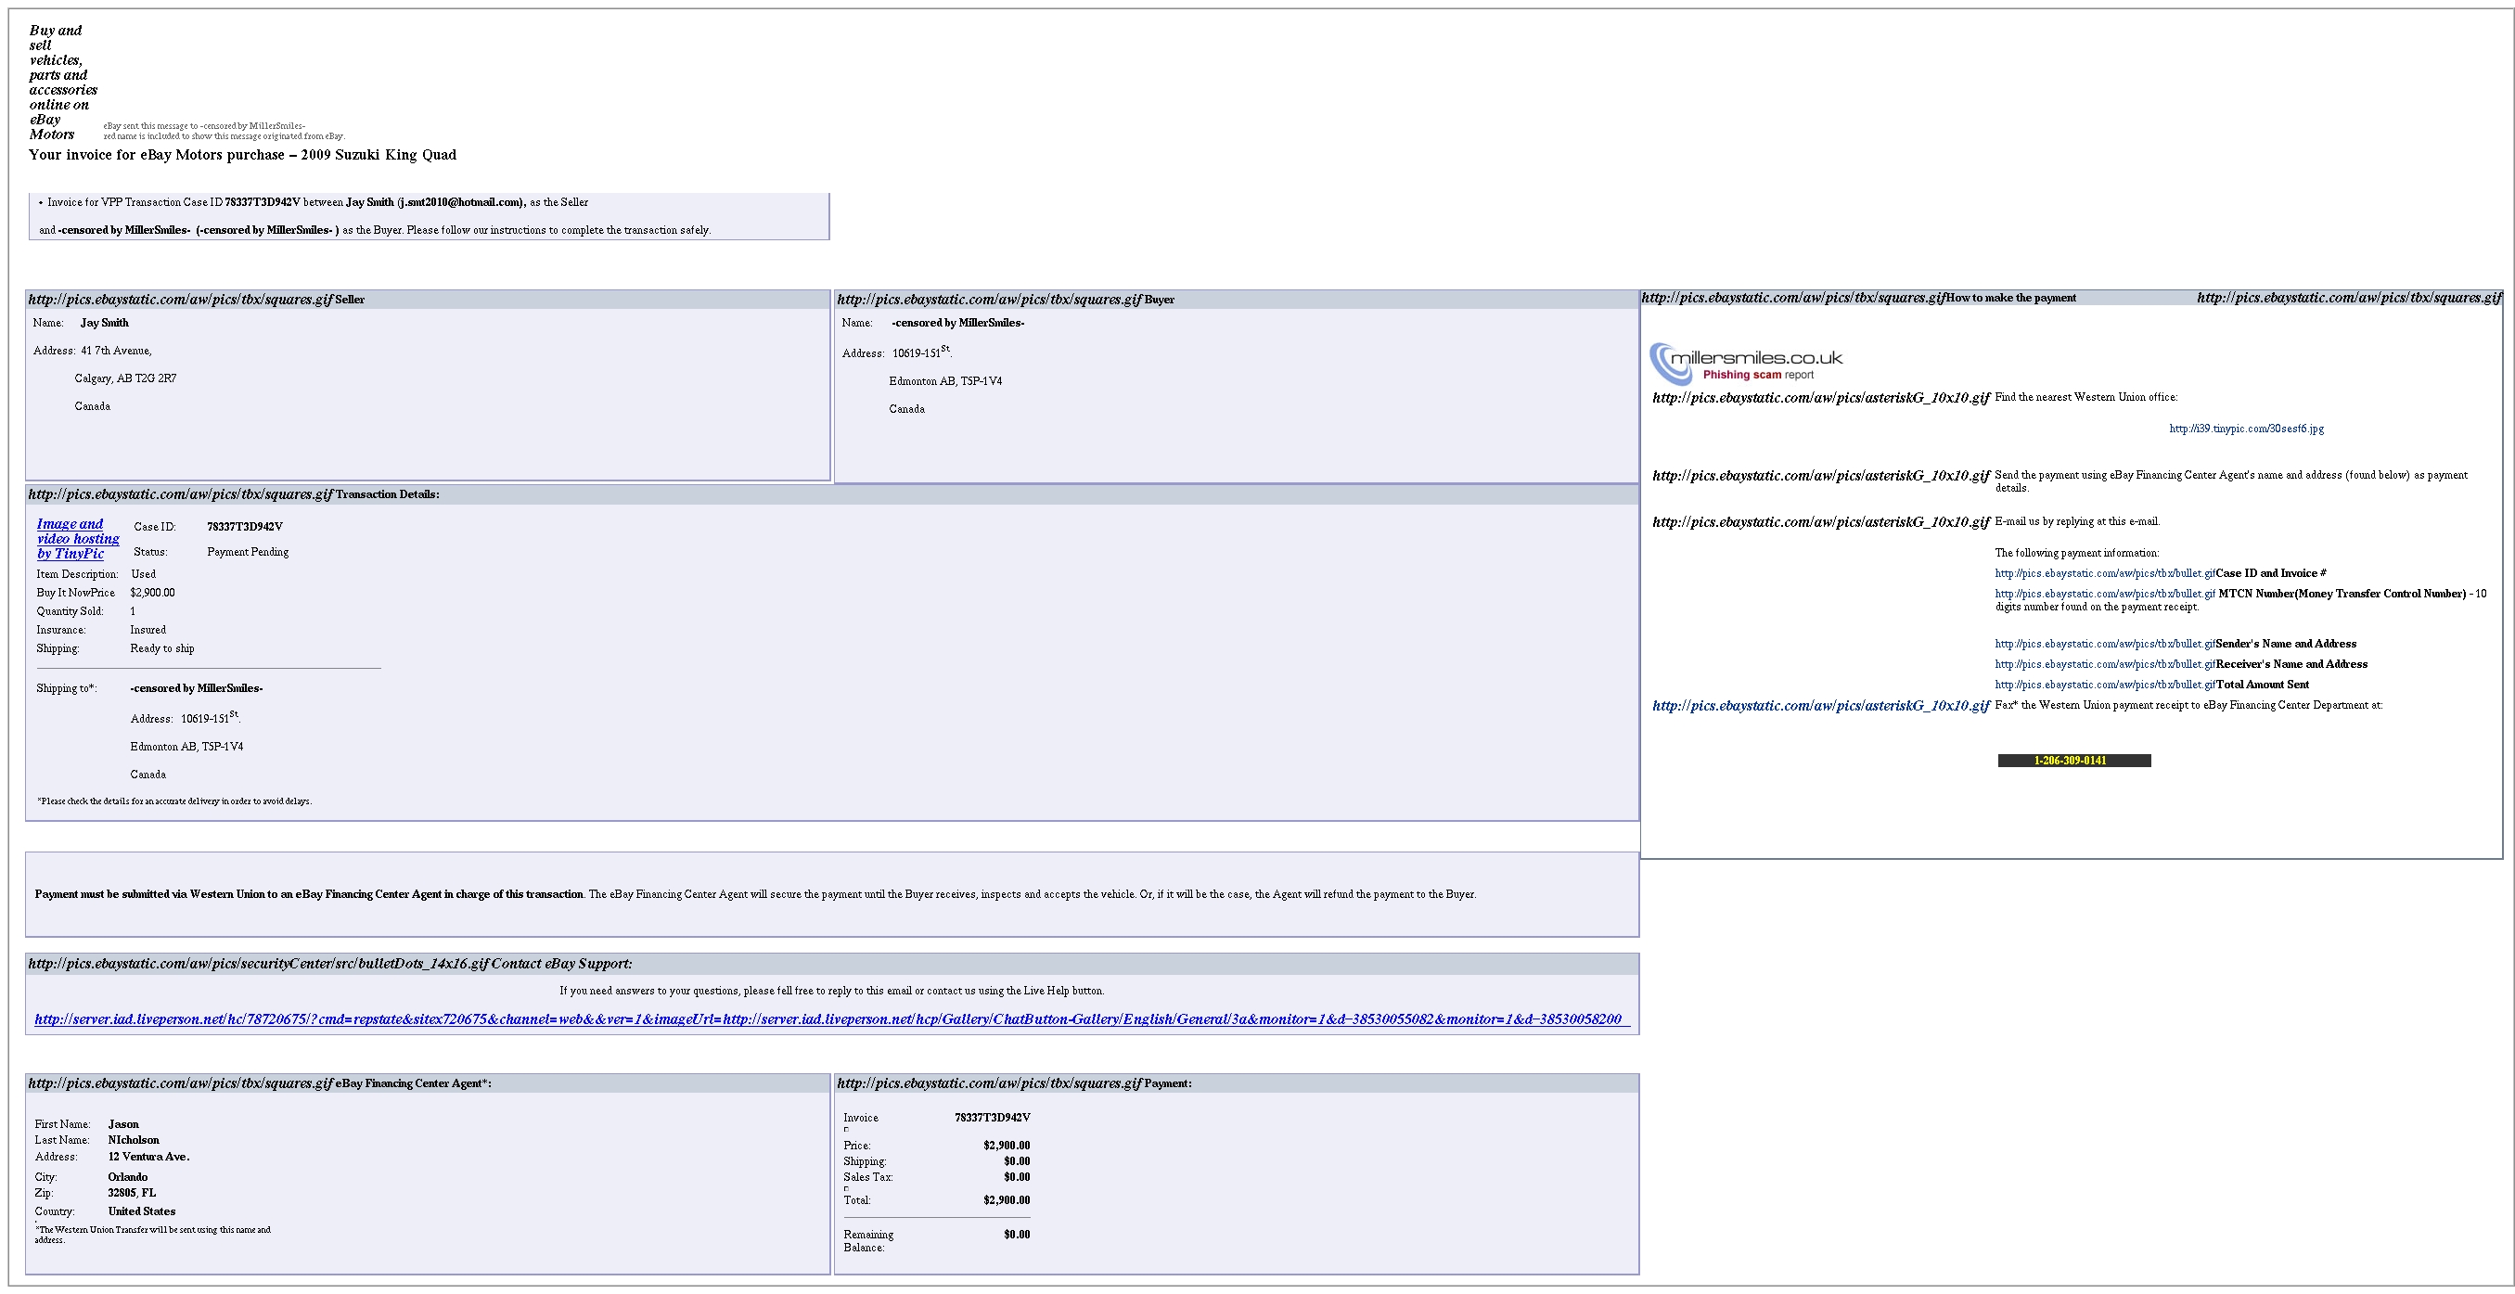The height and width of the screenshot is (1294, 2515).
Task: Click the asteriskG link beside 'Send the payment using eBay Financing'
Action: pos(1821,476)
